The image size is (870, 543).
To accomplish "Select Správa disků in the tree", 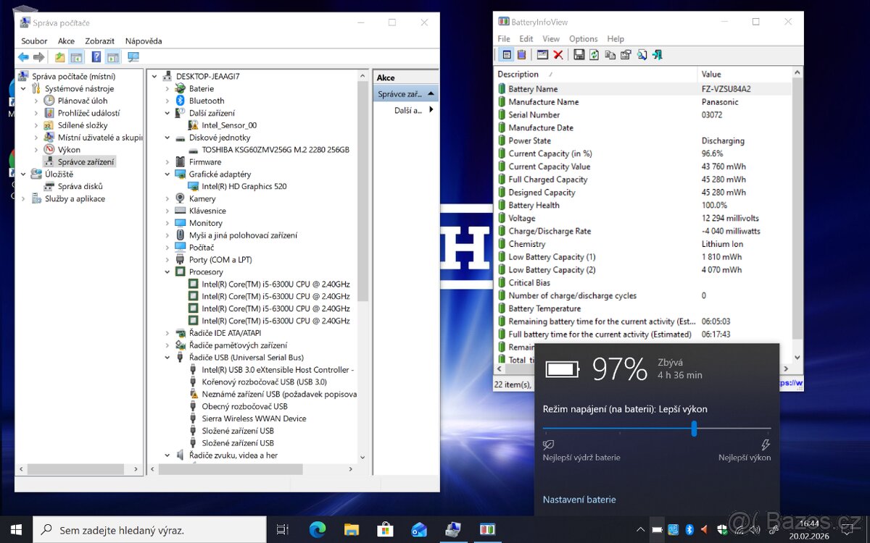I will (x=80, y=186).
